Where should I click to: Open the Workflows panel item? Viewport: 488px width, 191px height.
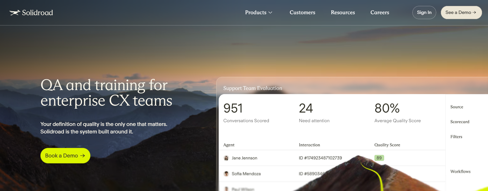pyautogui.click(x=460, y=171)
